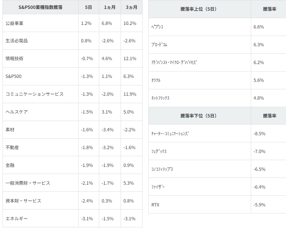Select the ﾌｪﾃﾞｯｸｽ row in losers table
Viewport: 286px width, 232px height.
click(159, 151)
